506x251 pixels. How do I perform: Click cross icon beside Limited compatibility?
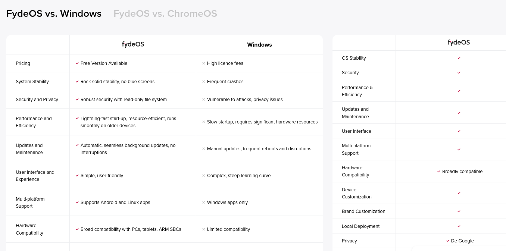204,229
